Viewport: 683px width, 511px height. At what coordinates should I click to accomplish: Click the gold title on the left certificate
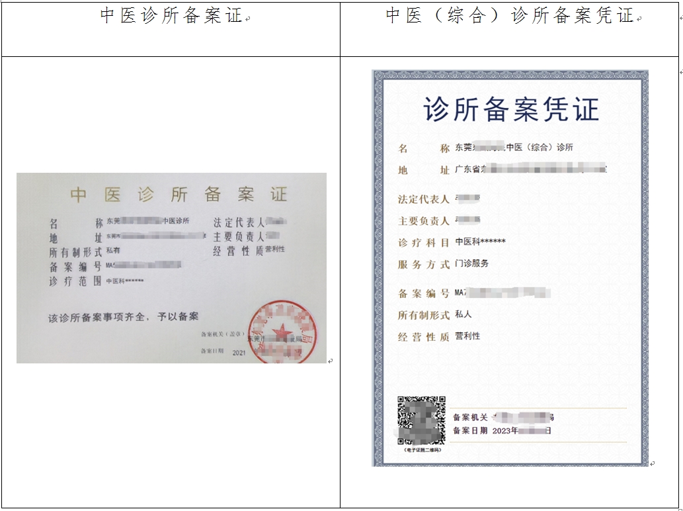coord(179,195)
